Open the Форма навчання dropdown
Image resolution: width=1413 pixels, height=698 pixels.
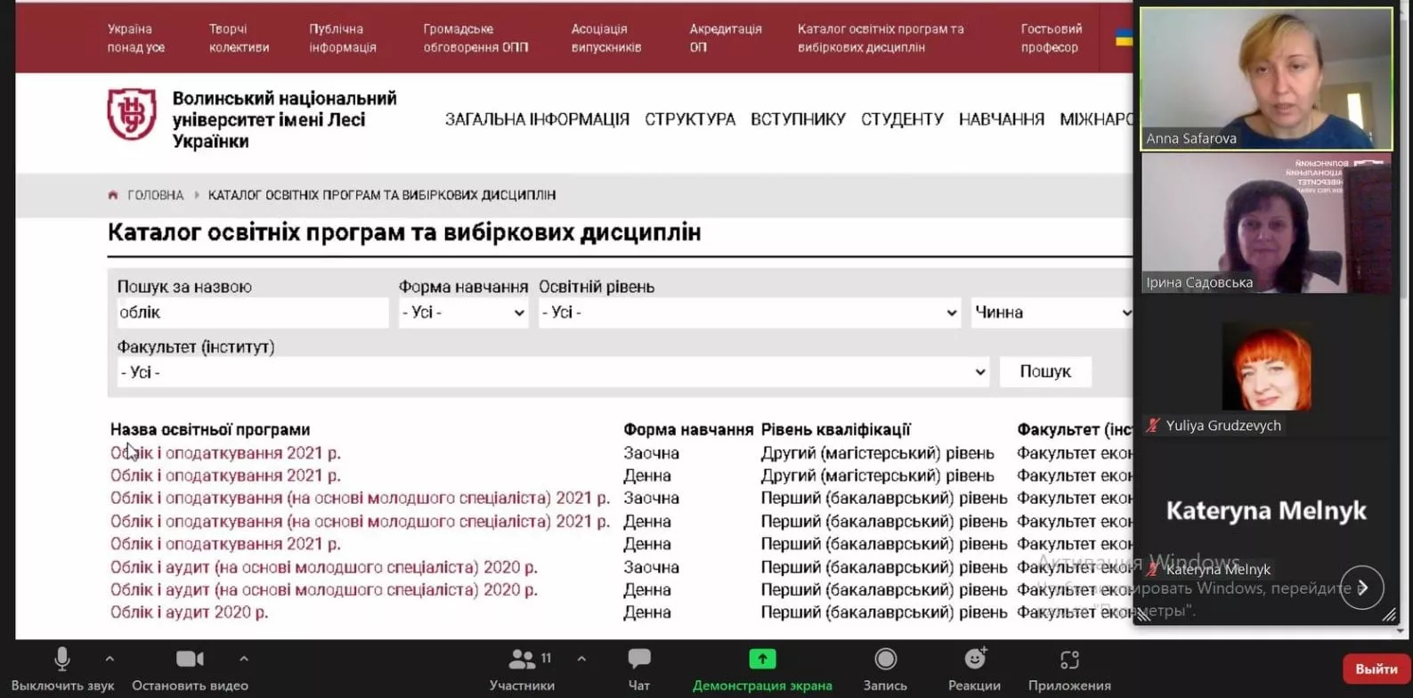463,312
